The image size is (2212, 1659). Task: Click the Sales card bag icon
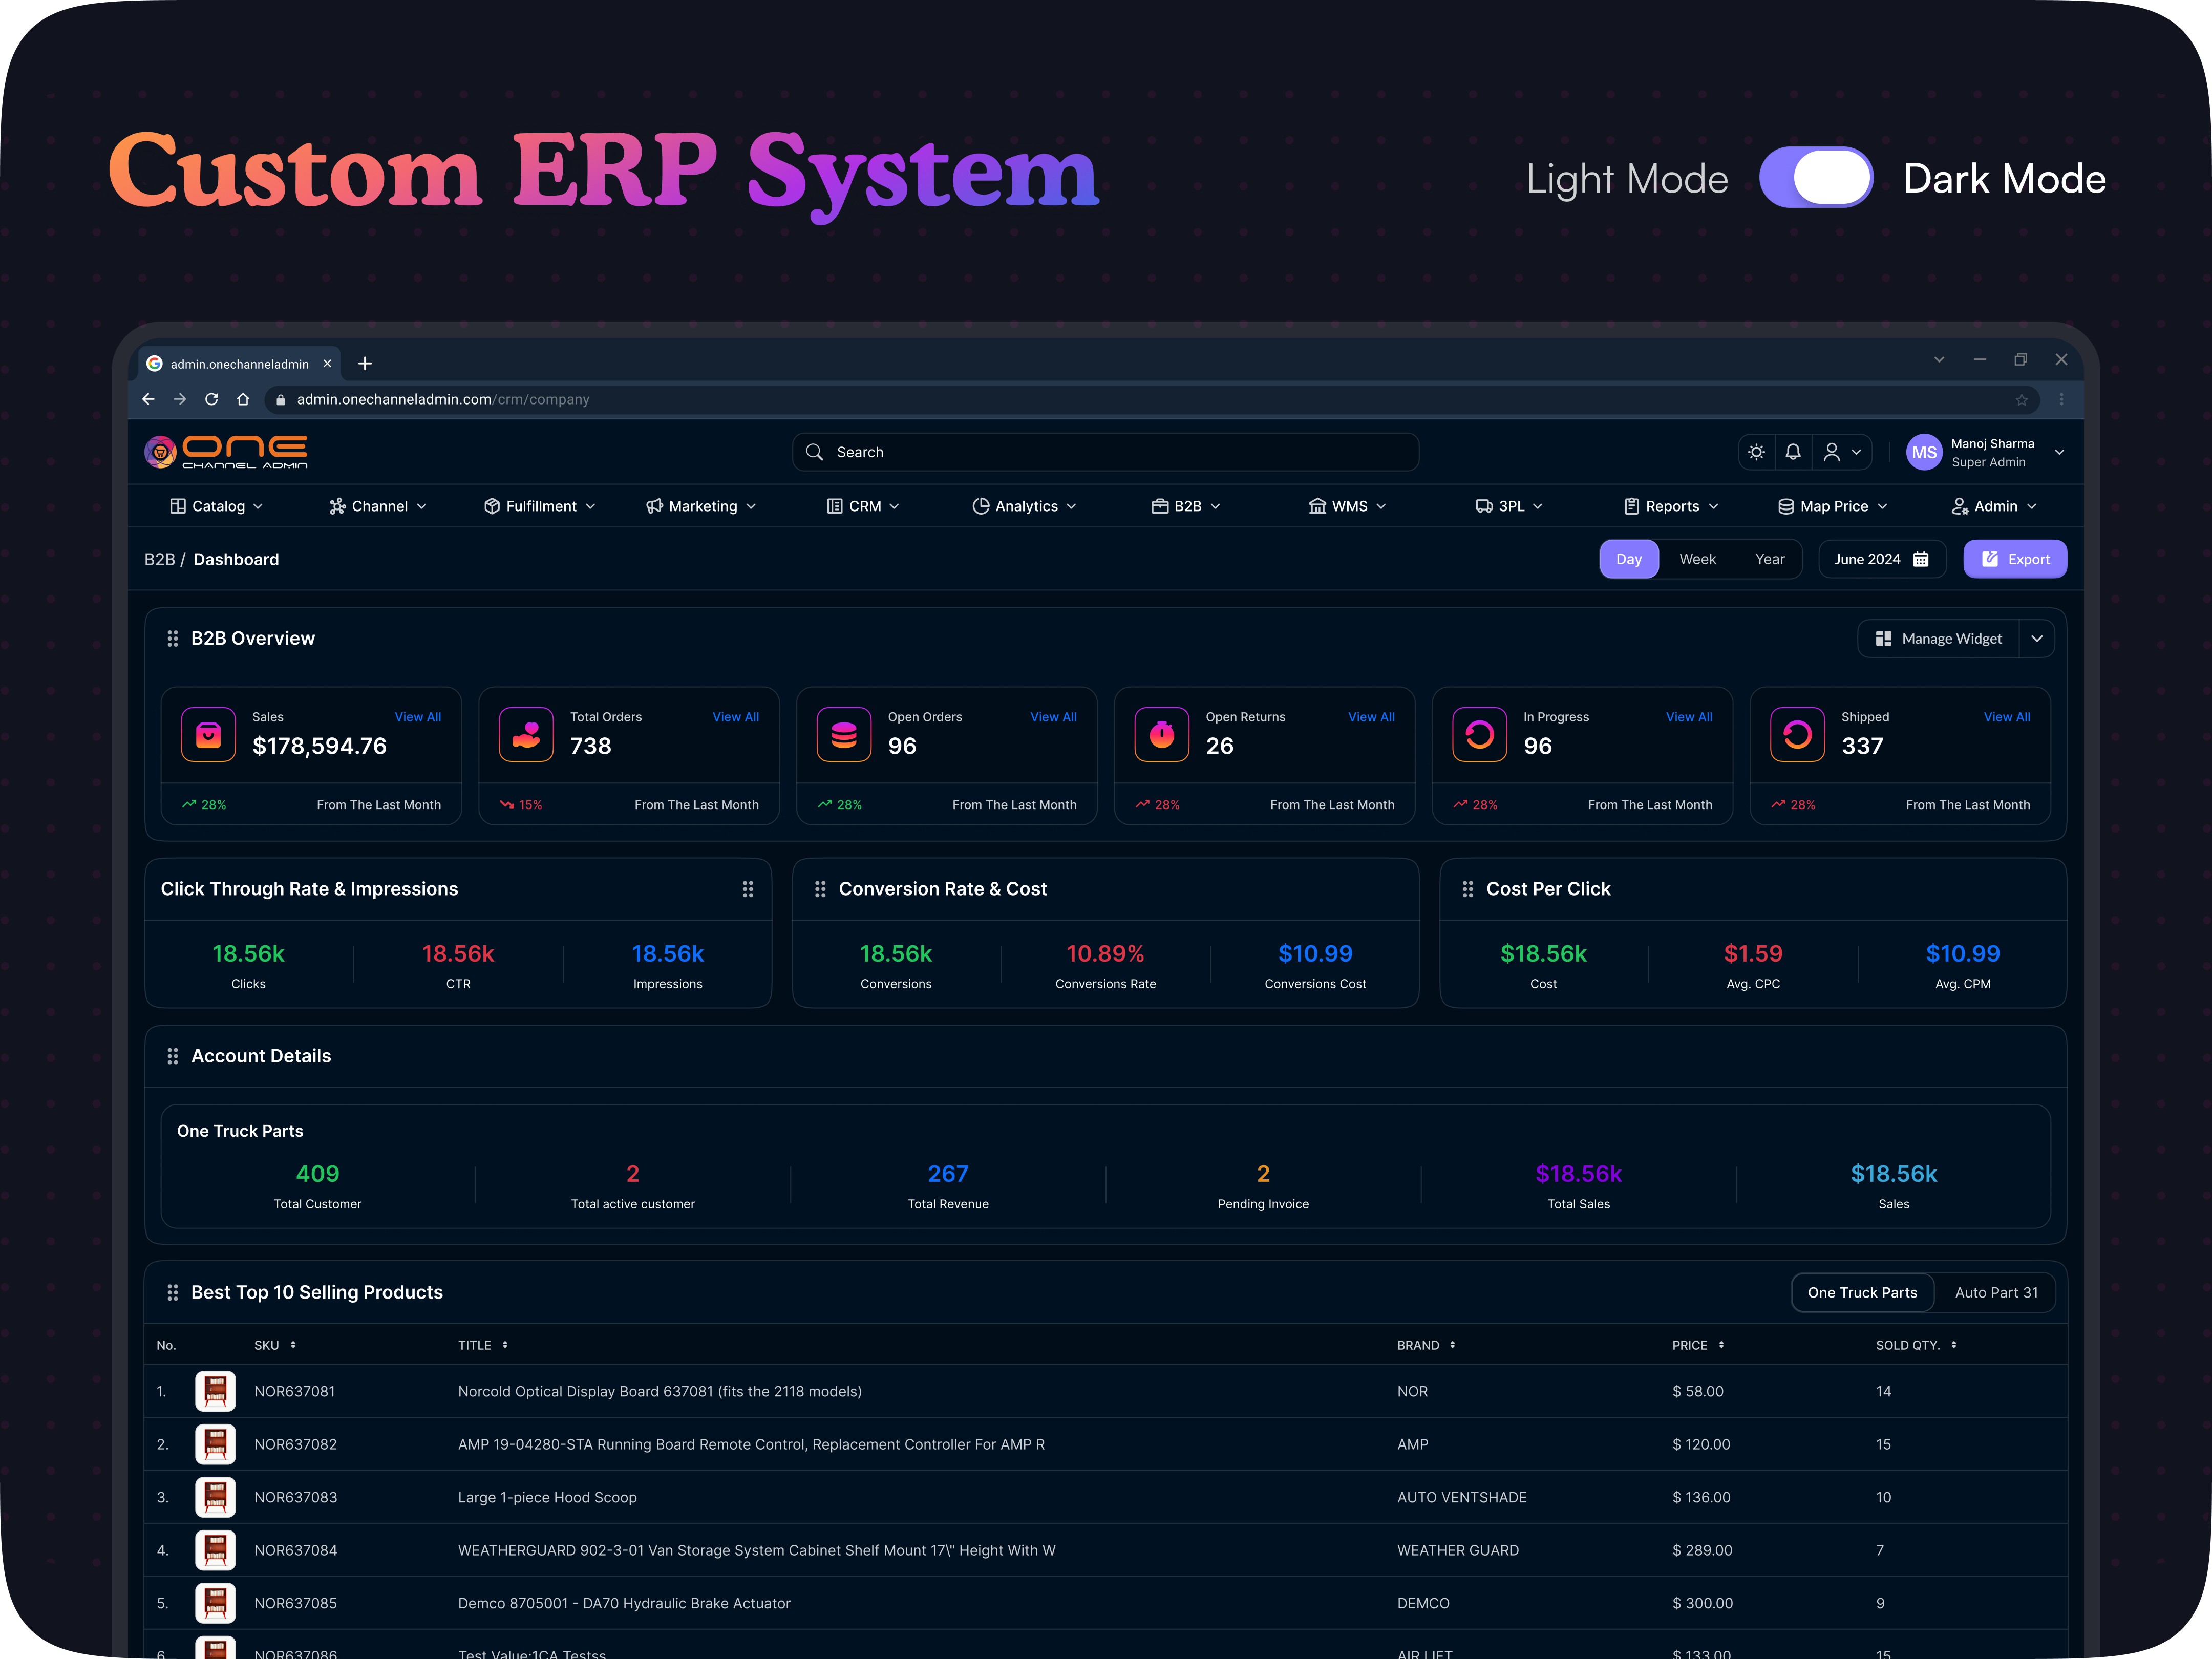pos(208,735)
